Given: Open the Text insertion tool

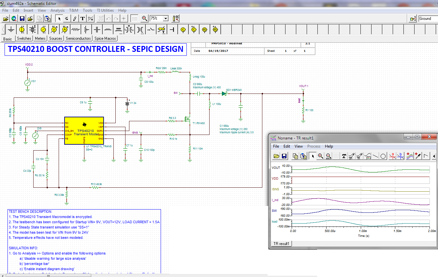Looking at the screenshot, I should tap(82, 18).
